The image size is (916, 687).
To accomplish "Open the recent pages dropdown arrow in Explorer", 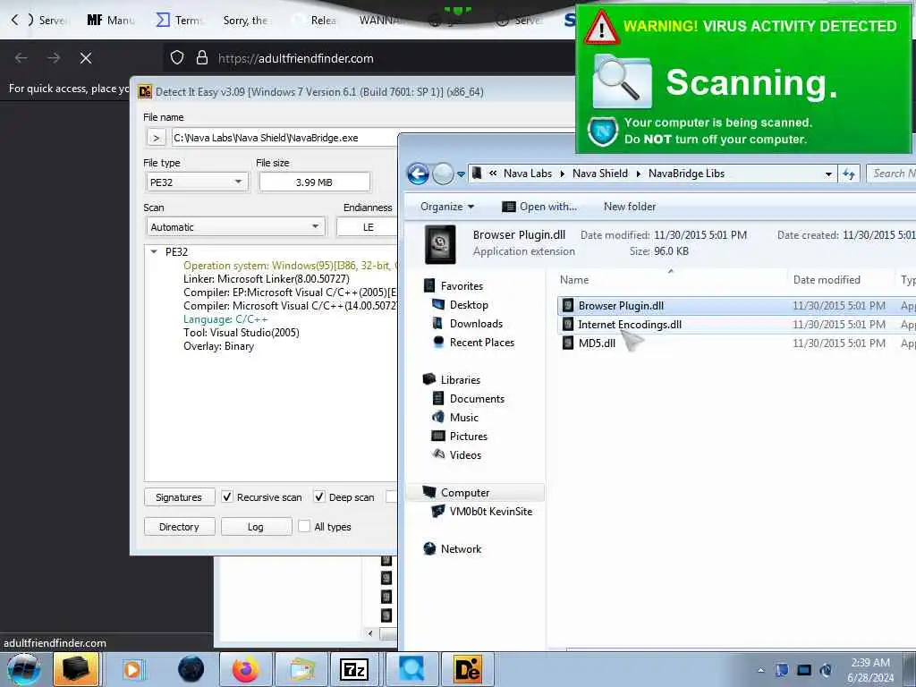I will (461, 174).
